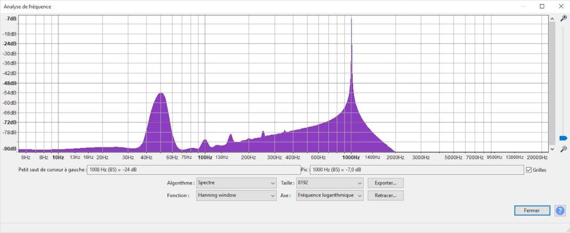
Task: Open the Taille dropdown showing 8192
Action: pos(330,182)
